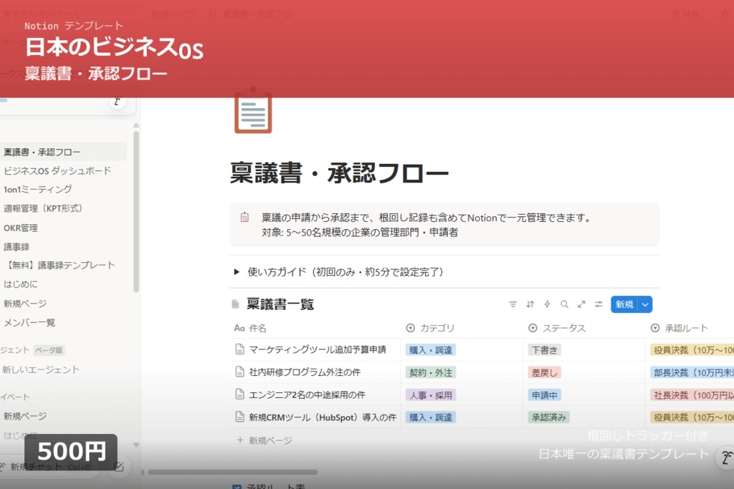Expand the database fullscreen with the diagonal arrows icon
The height and width of the screenshot is (489, 734).
pyautogui.click(x=581, y=304)
